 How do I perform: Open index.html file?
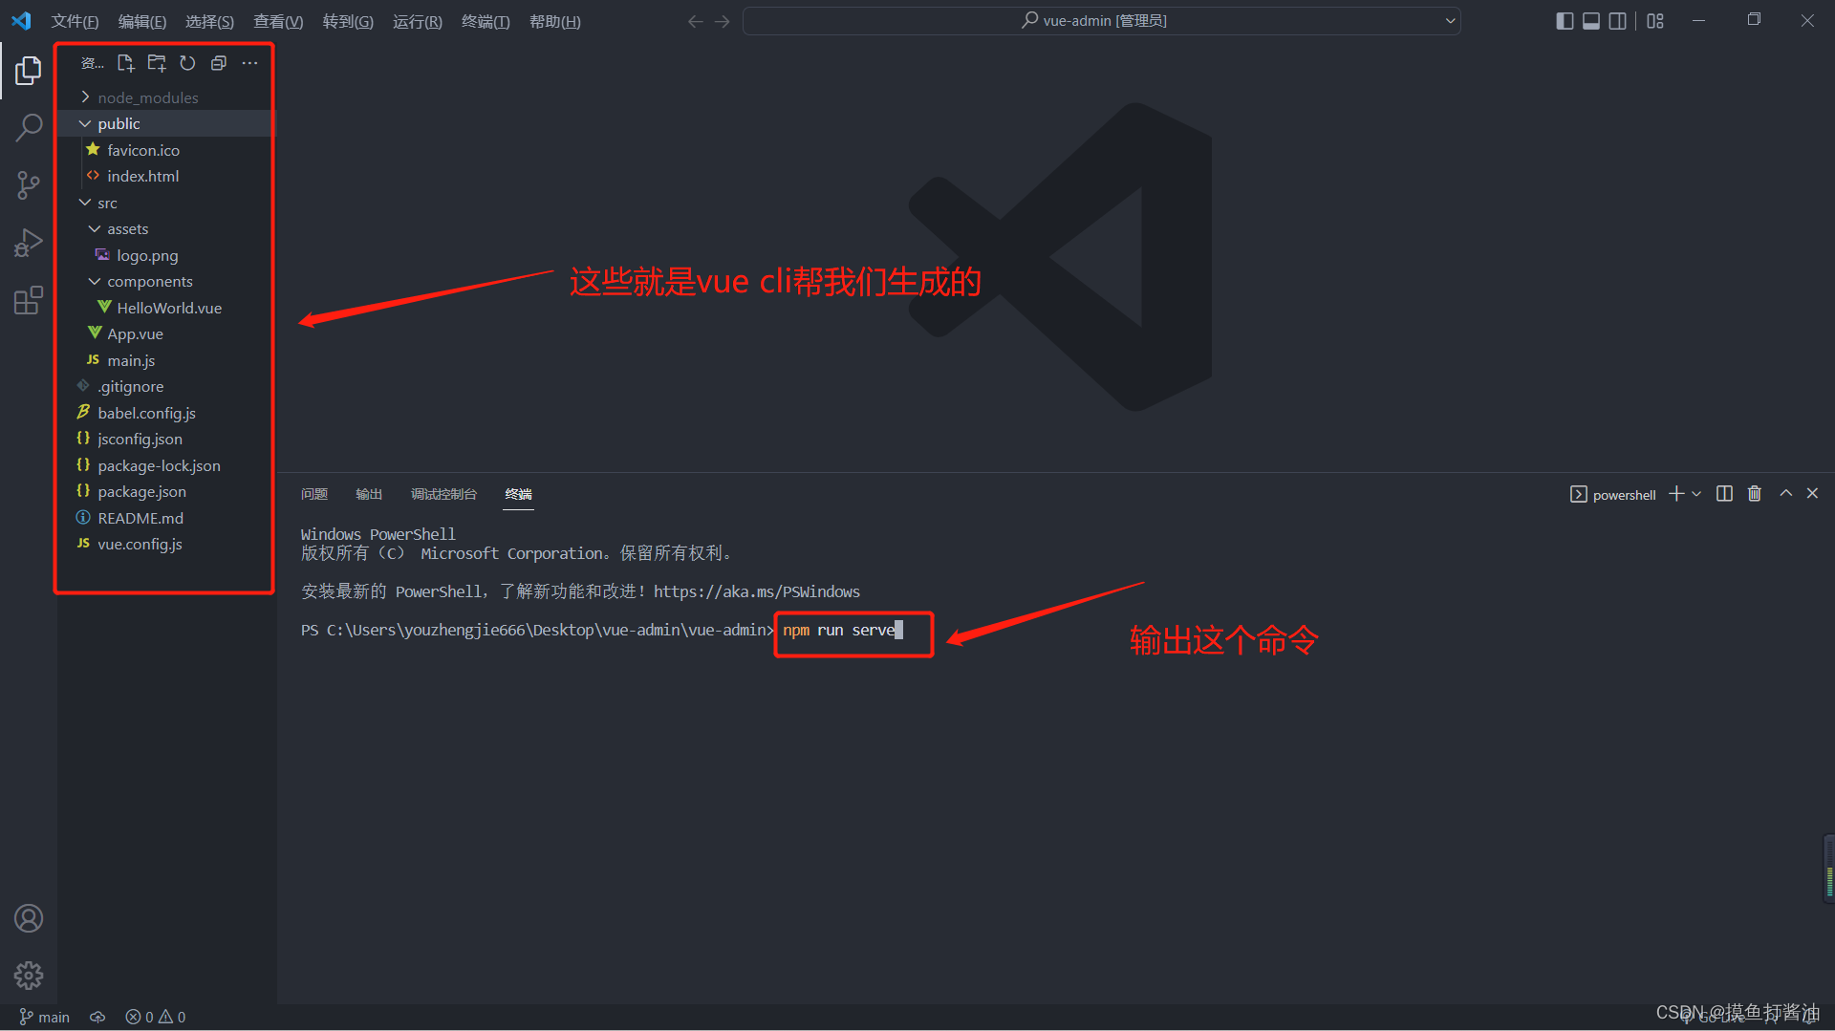(x=165, y=176)
